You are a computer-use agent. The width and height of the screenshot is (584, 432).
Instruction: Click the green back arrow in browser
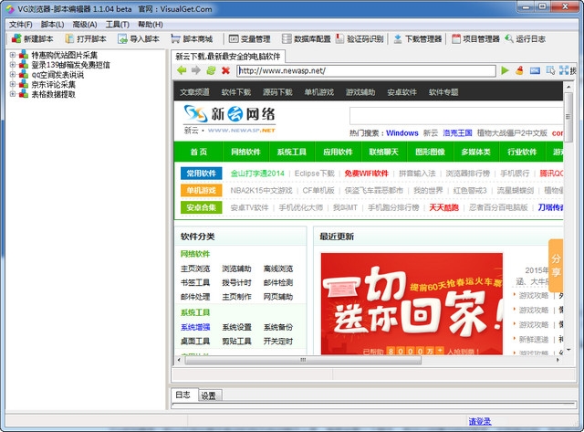point(182,70)
